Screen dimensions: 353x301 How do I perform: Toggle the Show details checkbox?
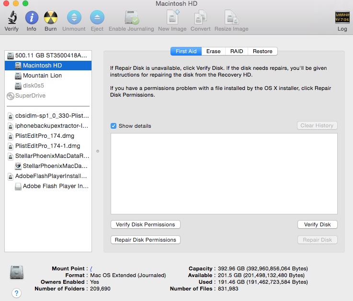[114, 126]
